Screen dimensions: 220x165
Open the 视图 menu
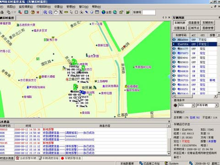click(x=11, y=7)
